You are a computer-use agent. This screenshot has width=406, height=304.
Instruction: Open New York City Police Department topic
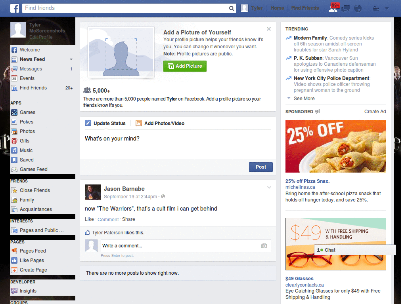[331, 78]
